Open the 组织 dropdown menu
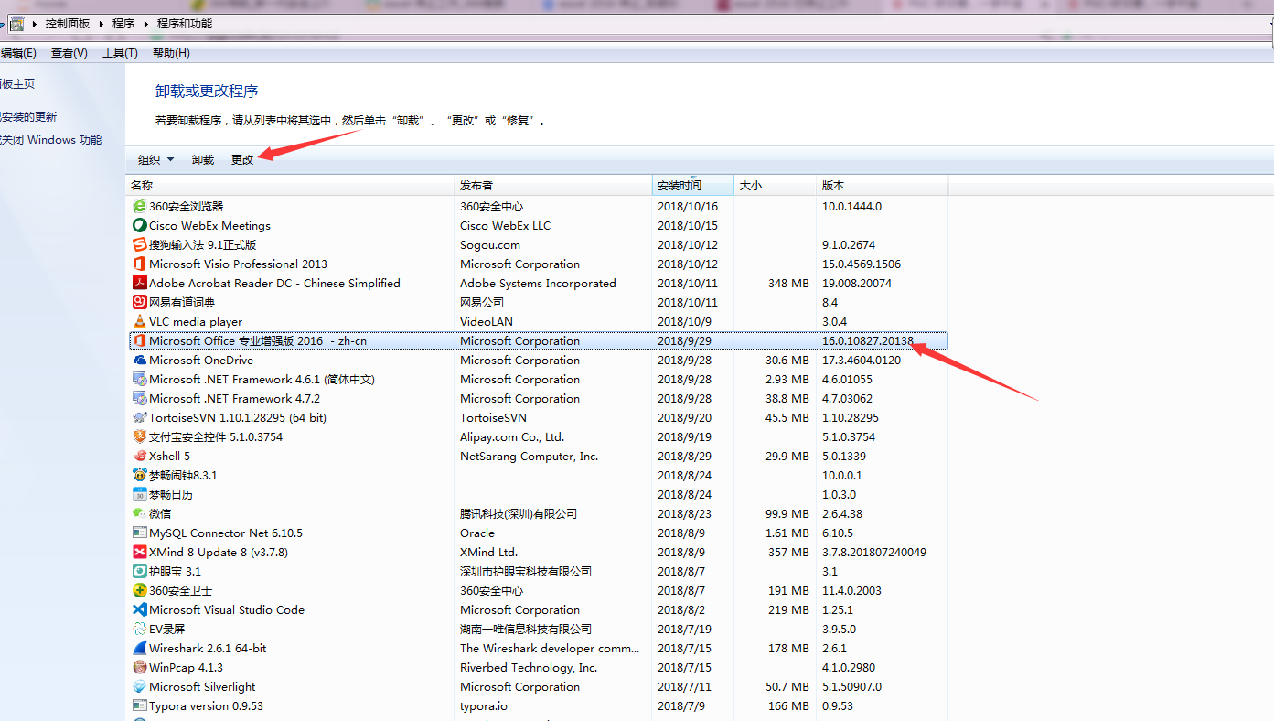Viewport: 1274px width, 721px height. tap(155, 159)
